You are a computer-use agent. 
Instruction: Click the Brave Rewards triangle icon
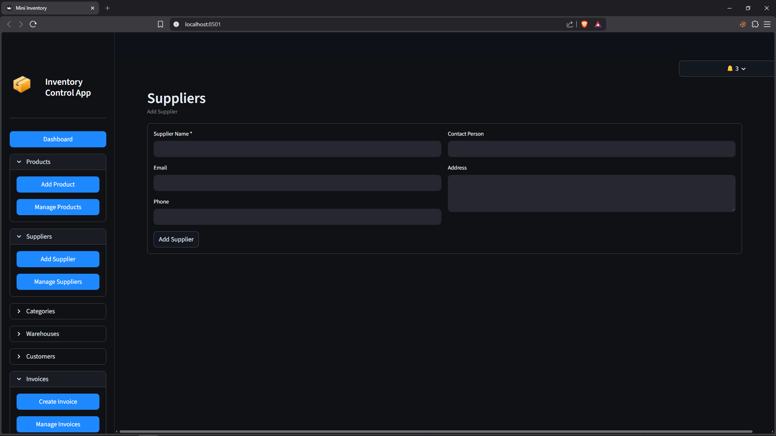(598, 24)
